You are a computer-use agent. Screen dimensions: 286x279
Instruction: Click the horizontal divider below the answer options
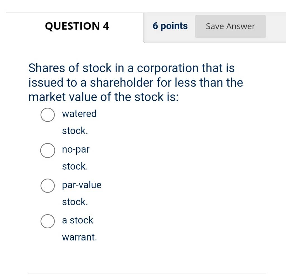click(x=147, y=273)
